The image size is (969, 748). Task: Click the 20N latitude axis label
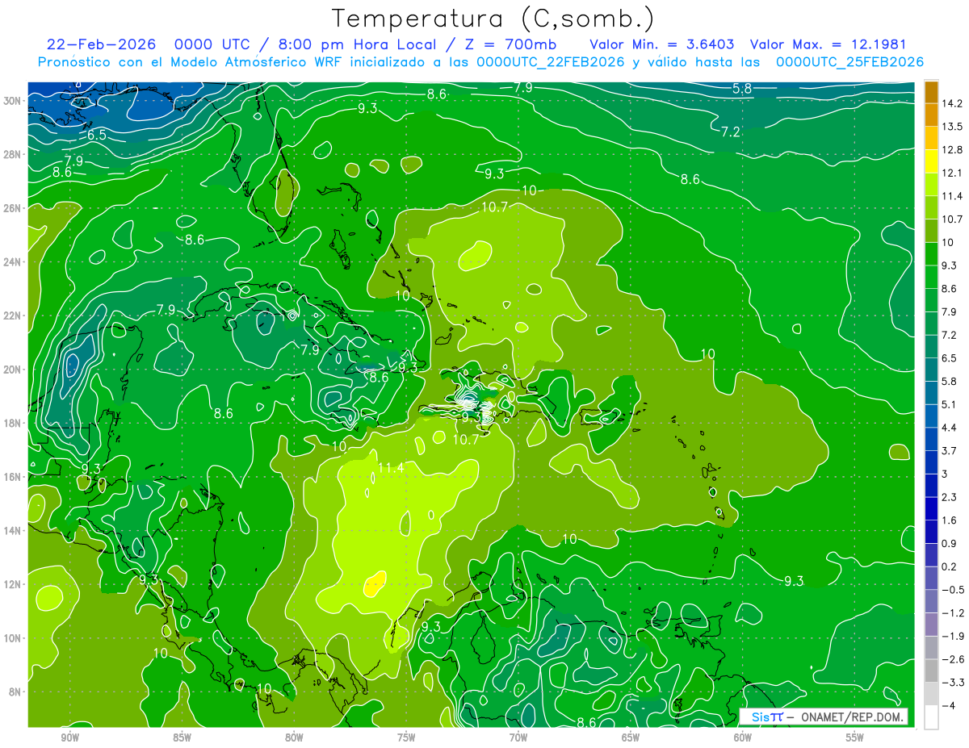(x=14, y=370)
